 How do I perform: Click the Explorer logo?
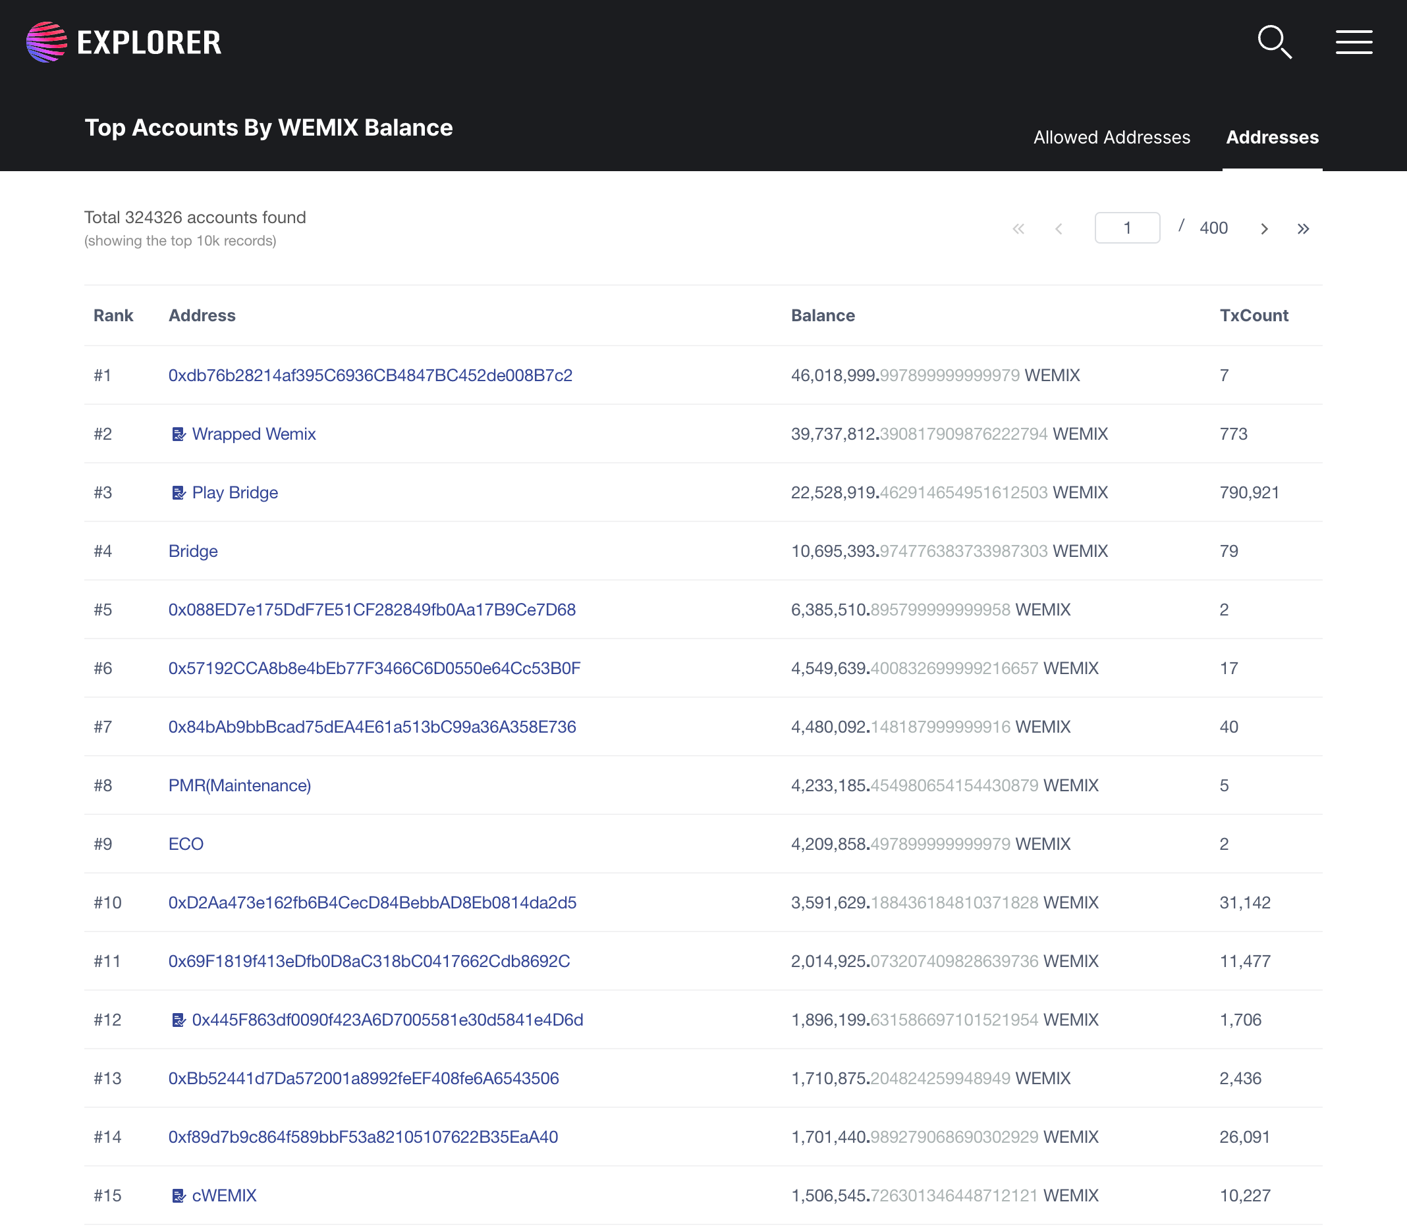pos(124,42)
